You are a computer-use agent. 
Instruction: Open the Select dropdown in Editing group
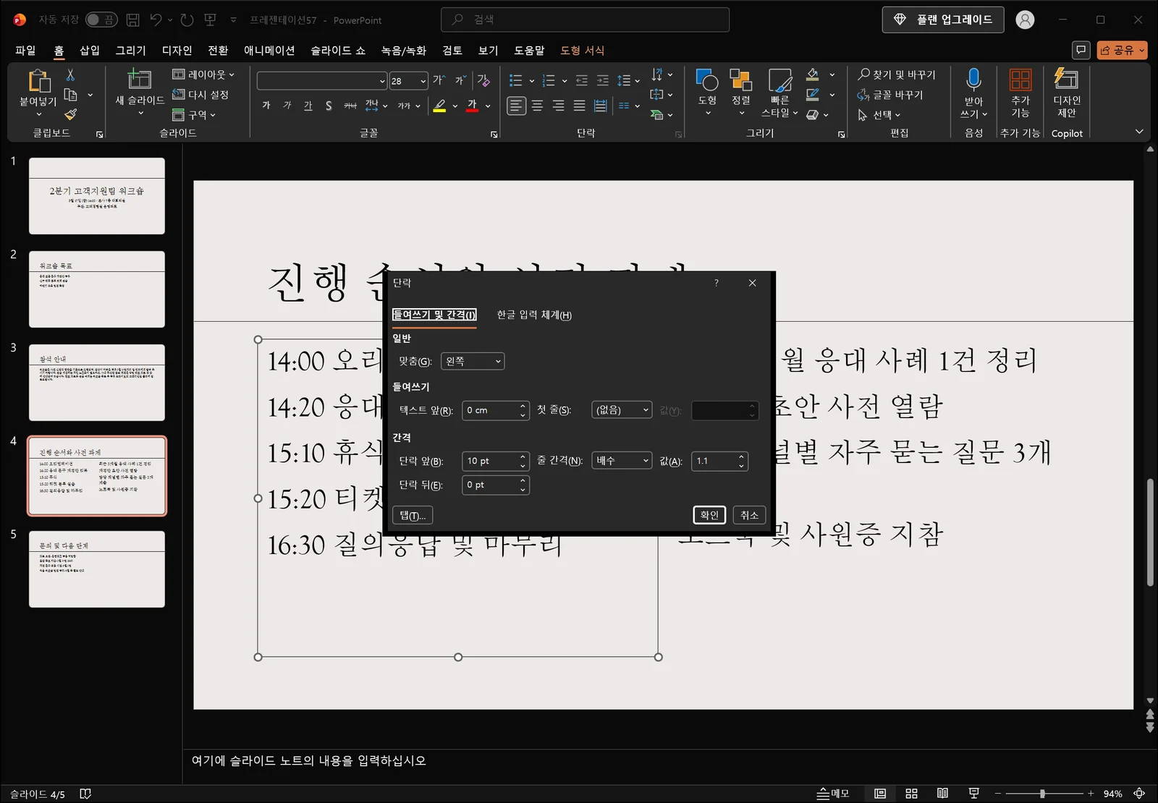pyautogui.click(x=879, y=115)
